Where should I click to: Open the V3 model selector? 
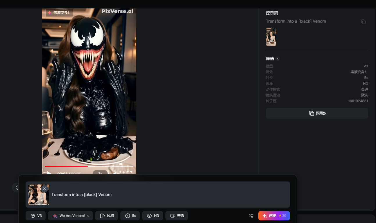point(35,216)
